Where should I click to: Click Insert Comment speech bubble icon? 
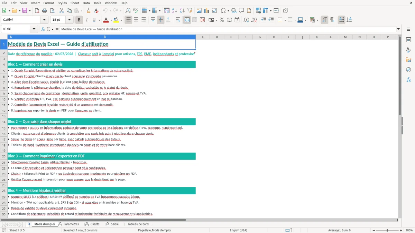click(241, 11)
